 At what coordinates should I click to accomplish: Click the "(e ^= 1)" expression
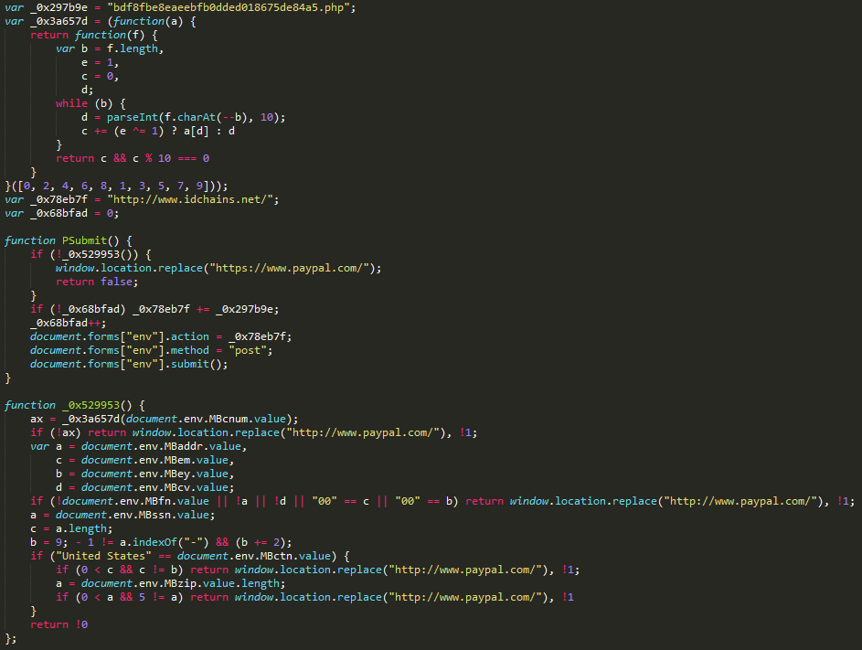point(139,132)
